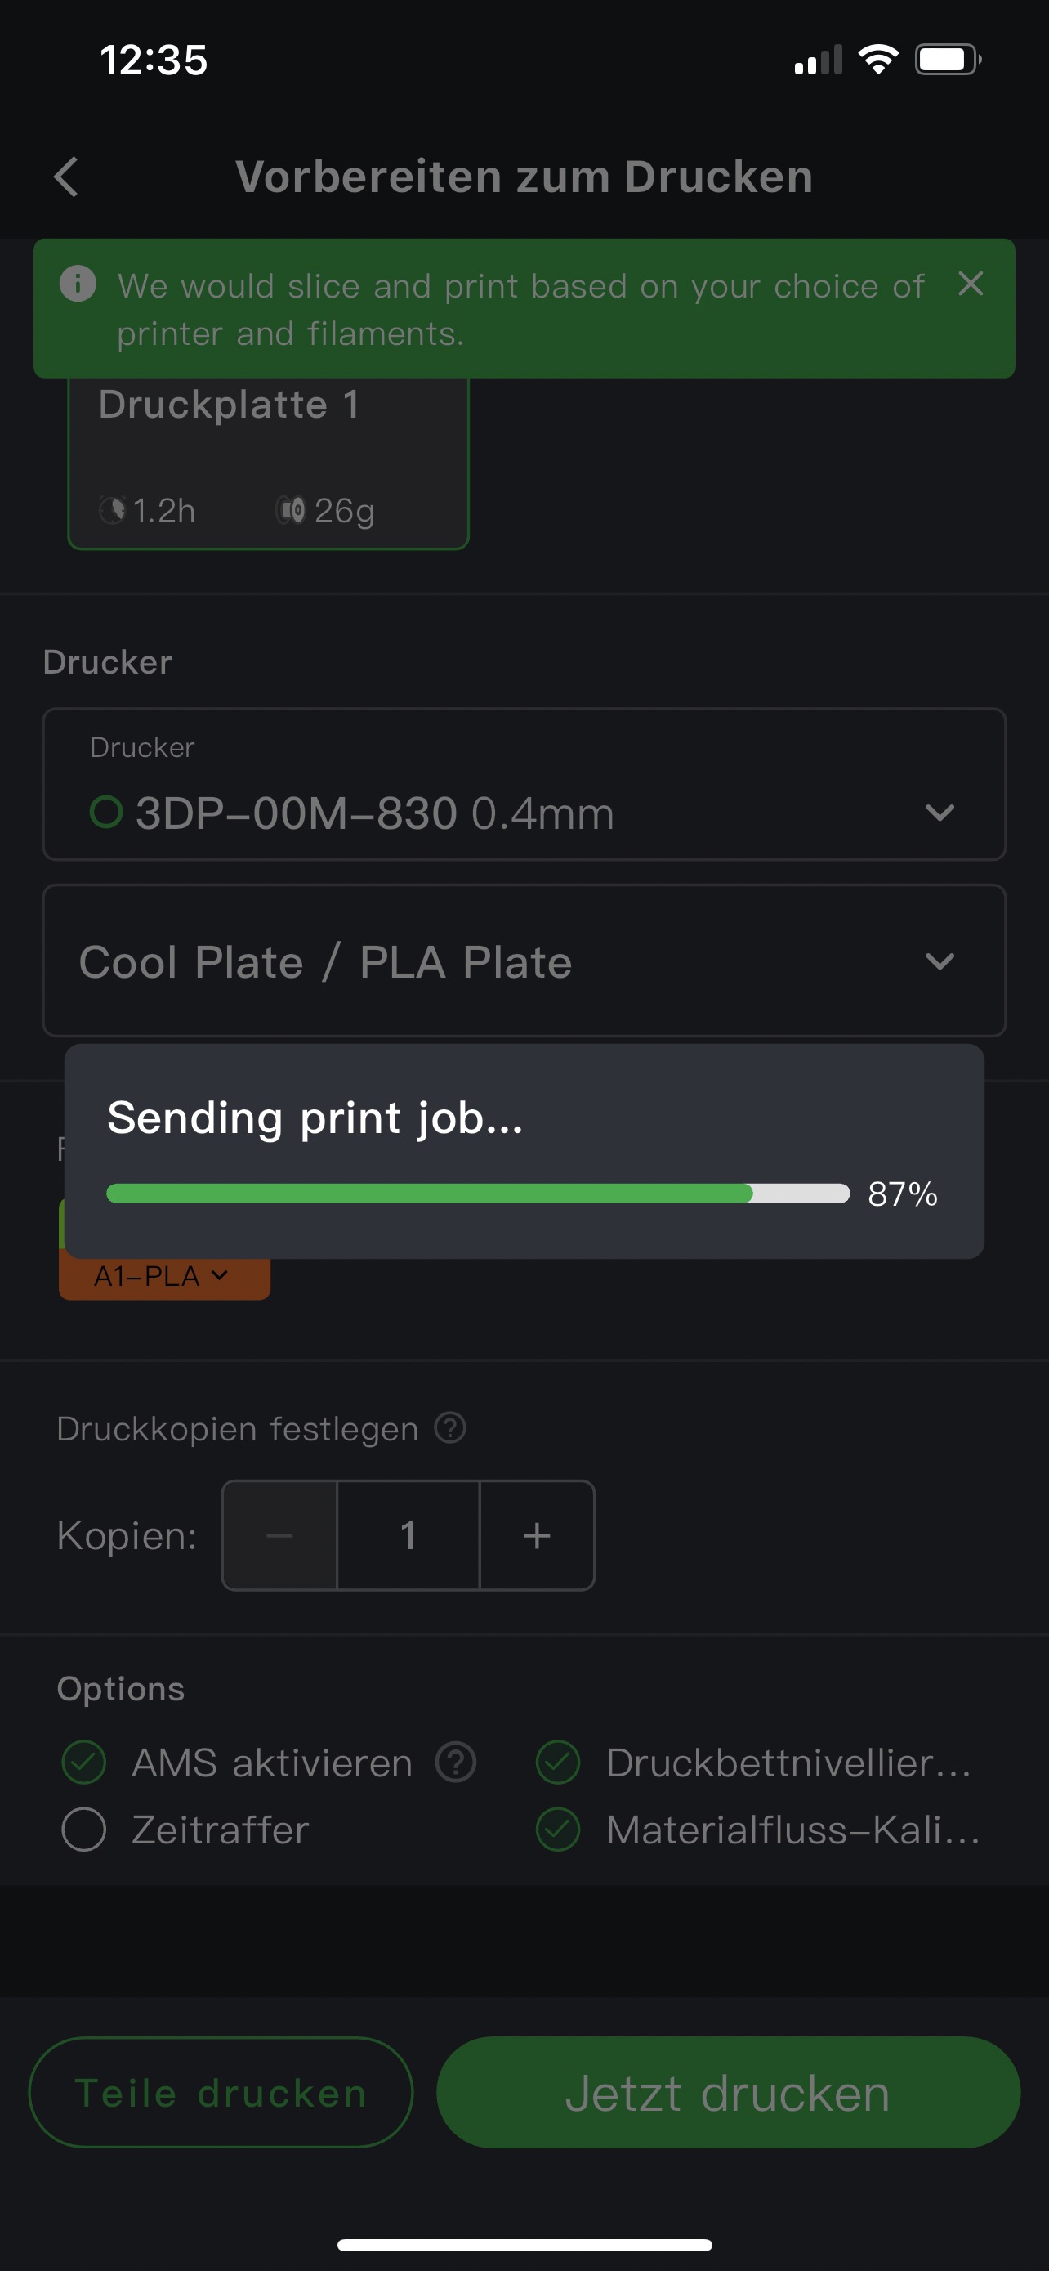
Task: Tap the green printer status circle
Action: 106,812
